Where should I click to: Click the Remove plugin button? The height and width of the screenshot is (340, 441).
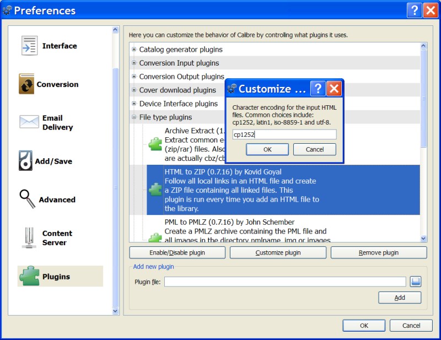click(x=379, y=252)
